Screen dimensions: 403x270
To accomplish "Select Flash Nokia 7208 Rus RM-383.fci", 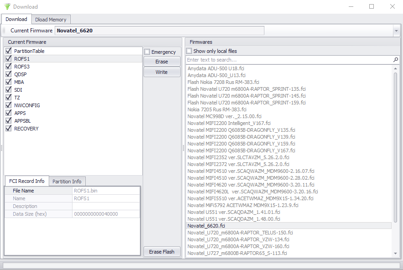I will pyautogui.click(x=223, y=82).
